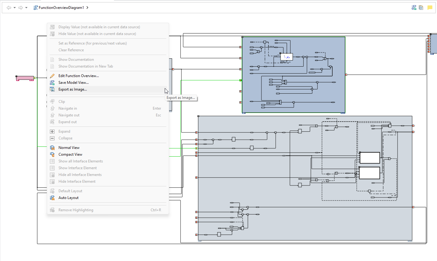Image resolution: width=437 pixels, height=261 pixels.
Task: Open the back navigation dropdown arrow
Action: point(14,7)
